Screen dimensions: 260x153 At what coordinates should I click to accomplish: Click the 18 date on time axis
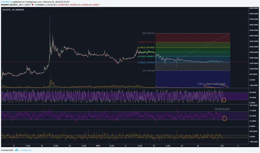tap(42, 146)
